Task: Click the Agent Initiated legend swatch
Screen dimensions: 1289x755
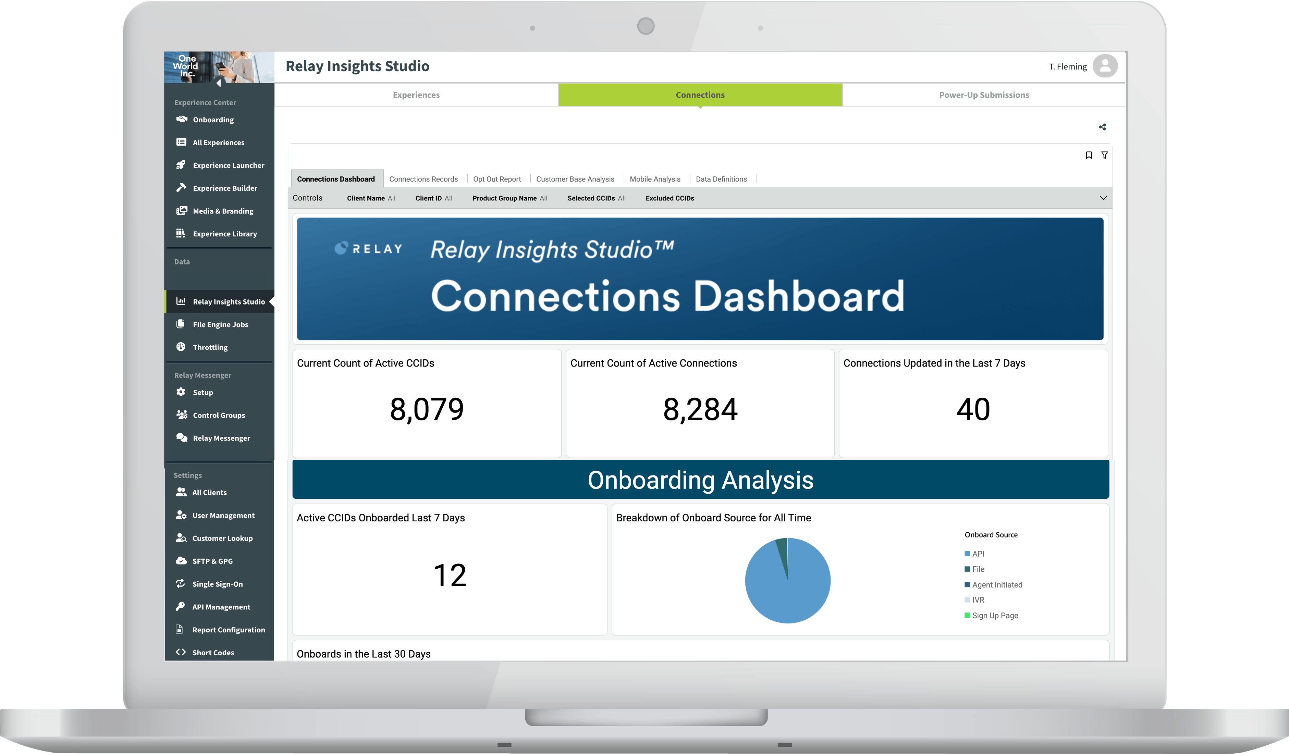Action: [967, 585]
